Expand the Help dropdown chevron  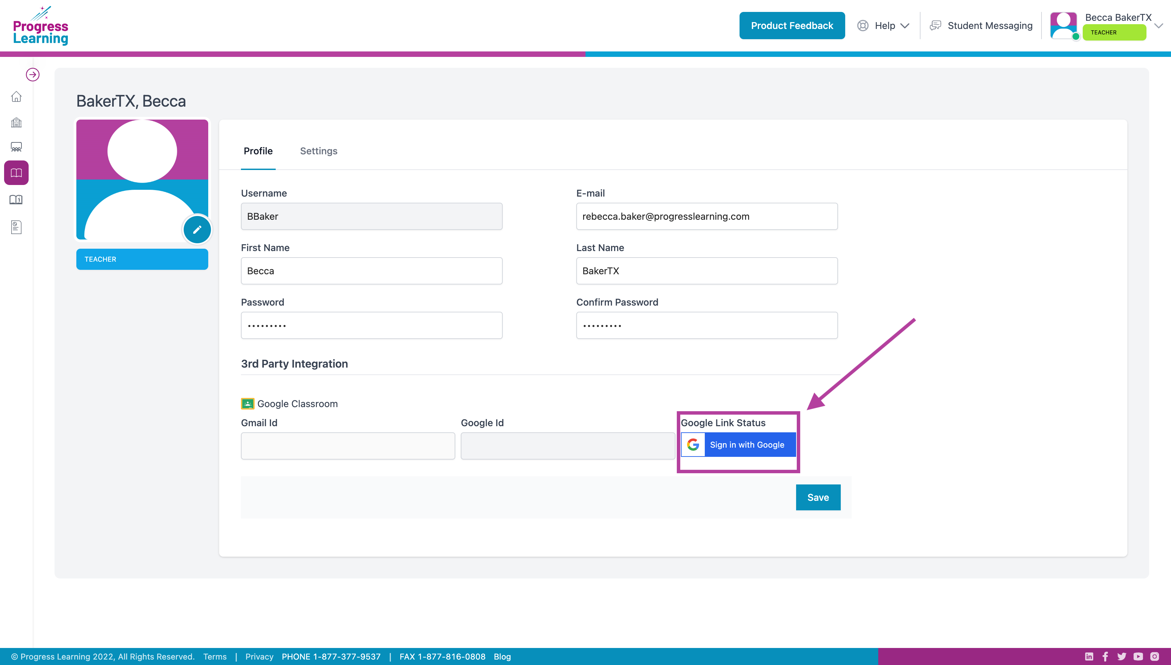[905, 26]
